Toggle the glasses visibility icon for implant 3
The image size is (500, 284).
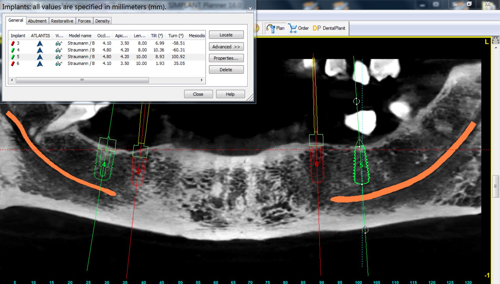tap(58, 43)
